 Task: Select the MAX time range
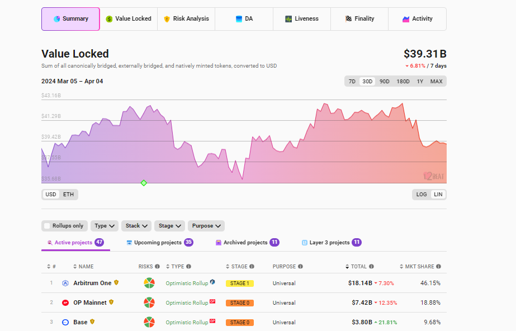coord(437,81)
